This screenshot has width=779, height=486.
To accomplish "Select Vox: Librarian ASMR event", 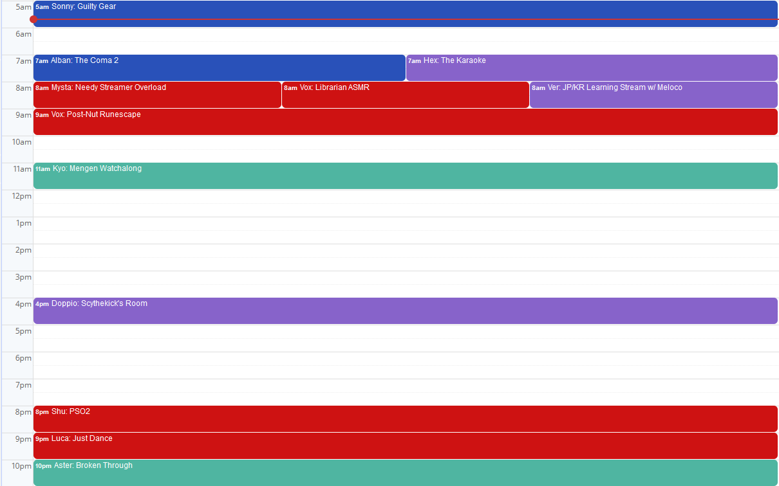I will [406, 94].
